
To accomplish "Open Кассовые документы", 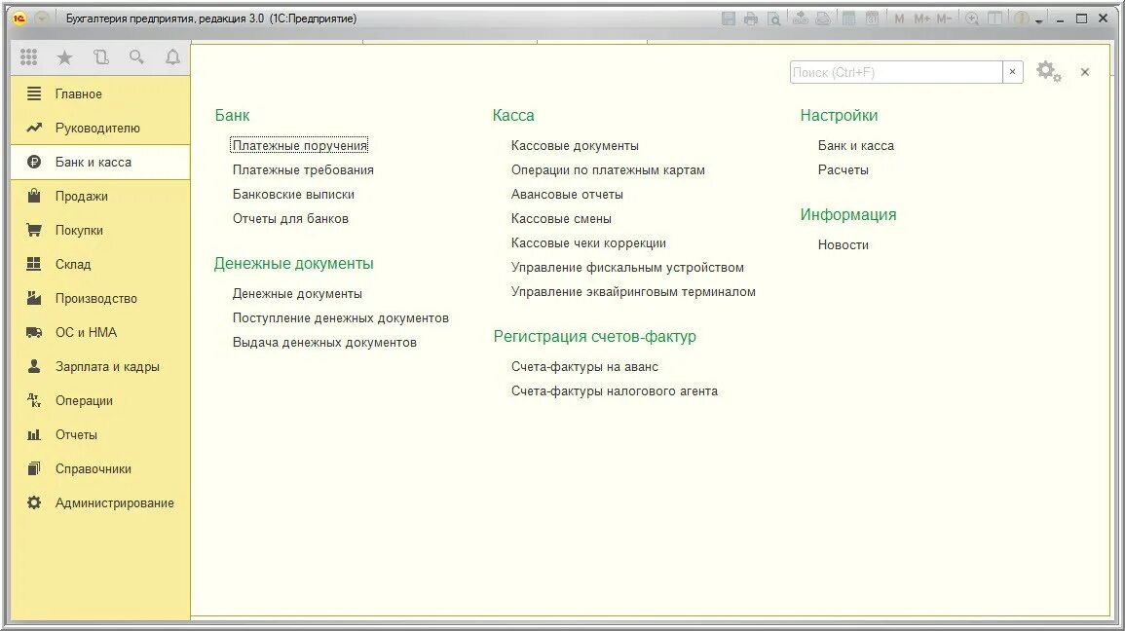I will tap(575, 145).
